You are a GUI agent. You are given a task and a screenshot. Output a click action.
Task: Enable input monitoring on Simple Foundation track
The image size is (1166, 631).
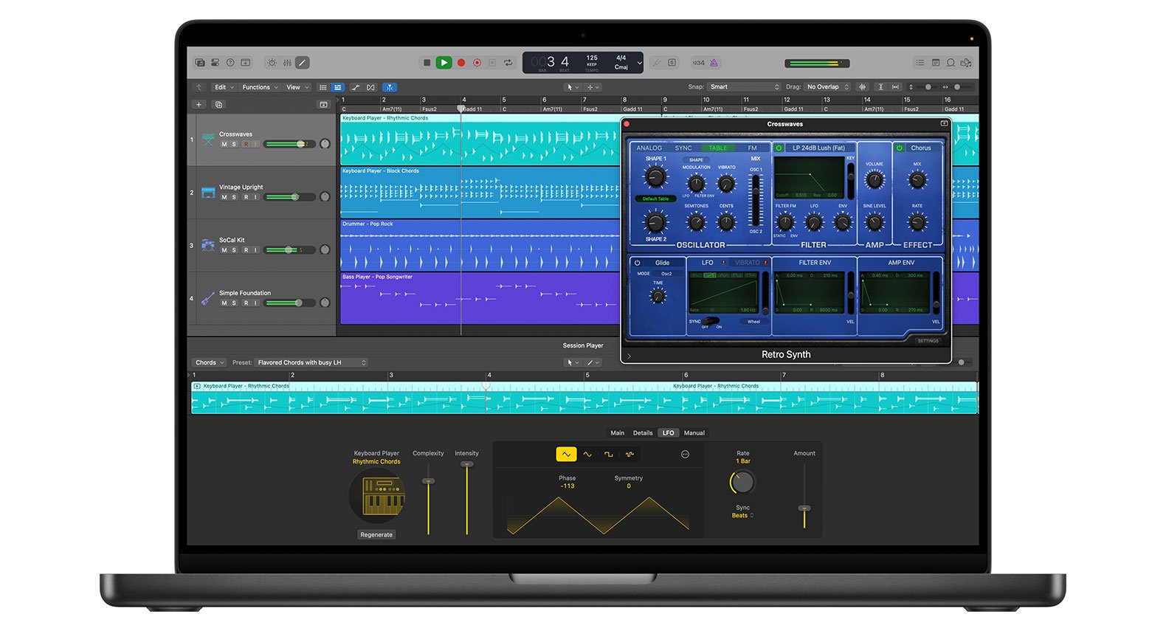(x=255, y=303)
